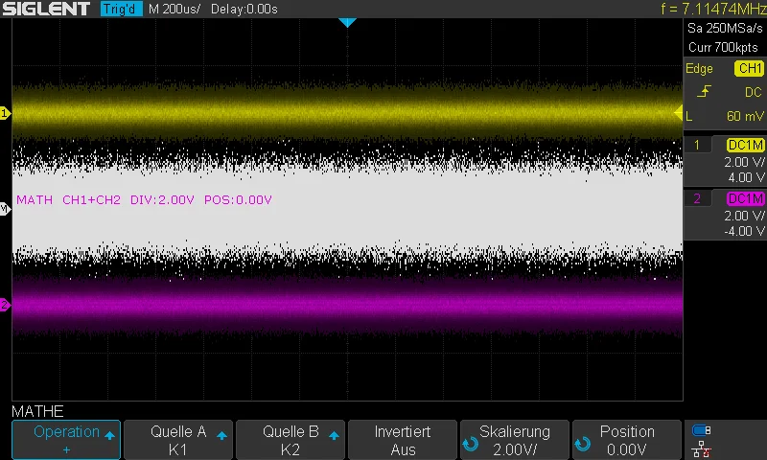Adjust the Skalierung 2.00V/ control
Image resolution: width=767 pixels, height=460 pixels.
[x=515, y=440]
